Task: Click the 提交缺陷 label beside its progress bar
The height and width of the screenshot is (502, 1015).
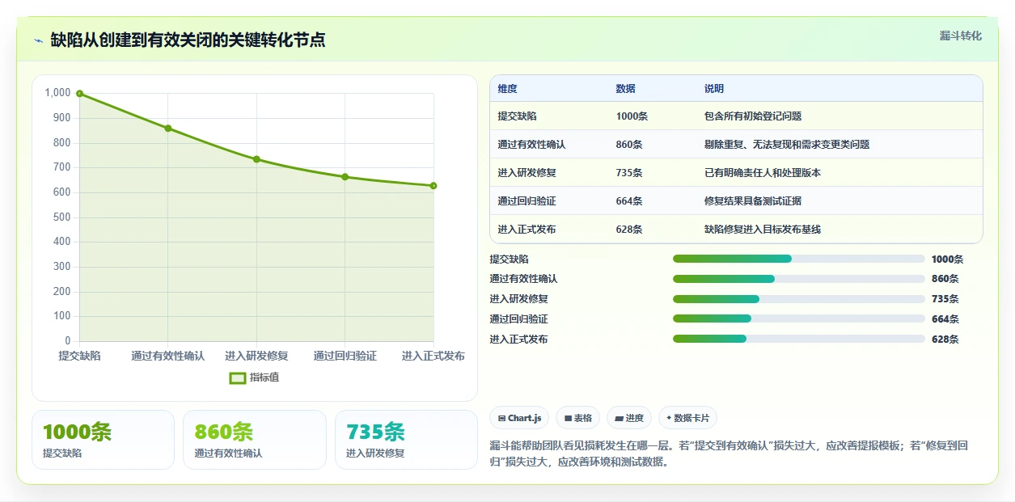Action: 509,259
